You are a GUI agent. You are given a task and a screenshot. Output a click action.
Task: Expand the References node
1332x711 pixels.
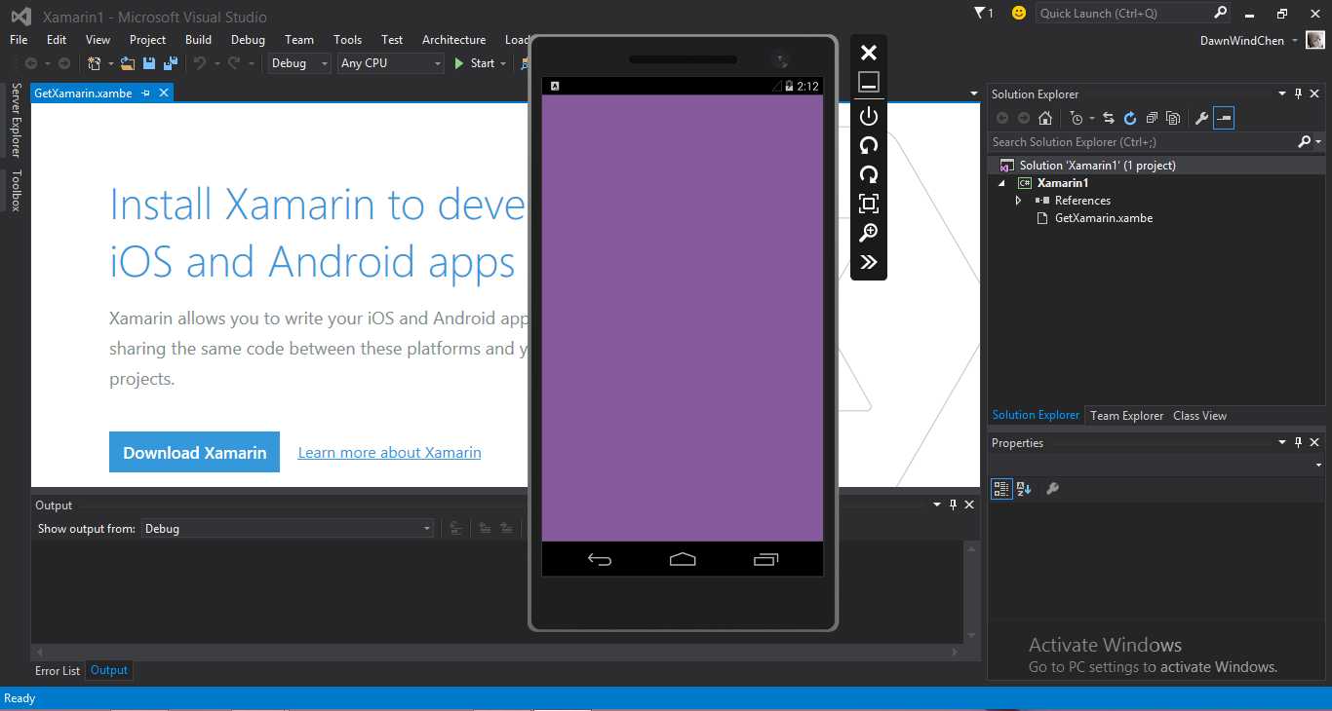[x=1019, y=201]
